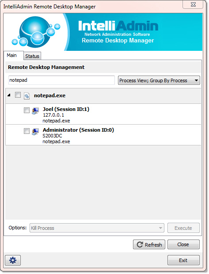Click the notepad.exe group header label
This screenshot has height=274, width=209.
click(x=49, y=95)
